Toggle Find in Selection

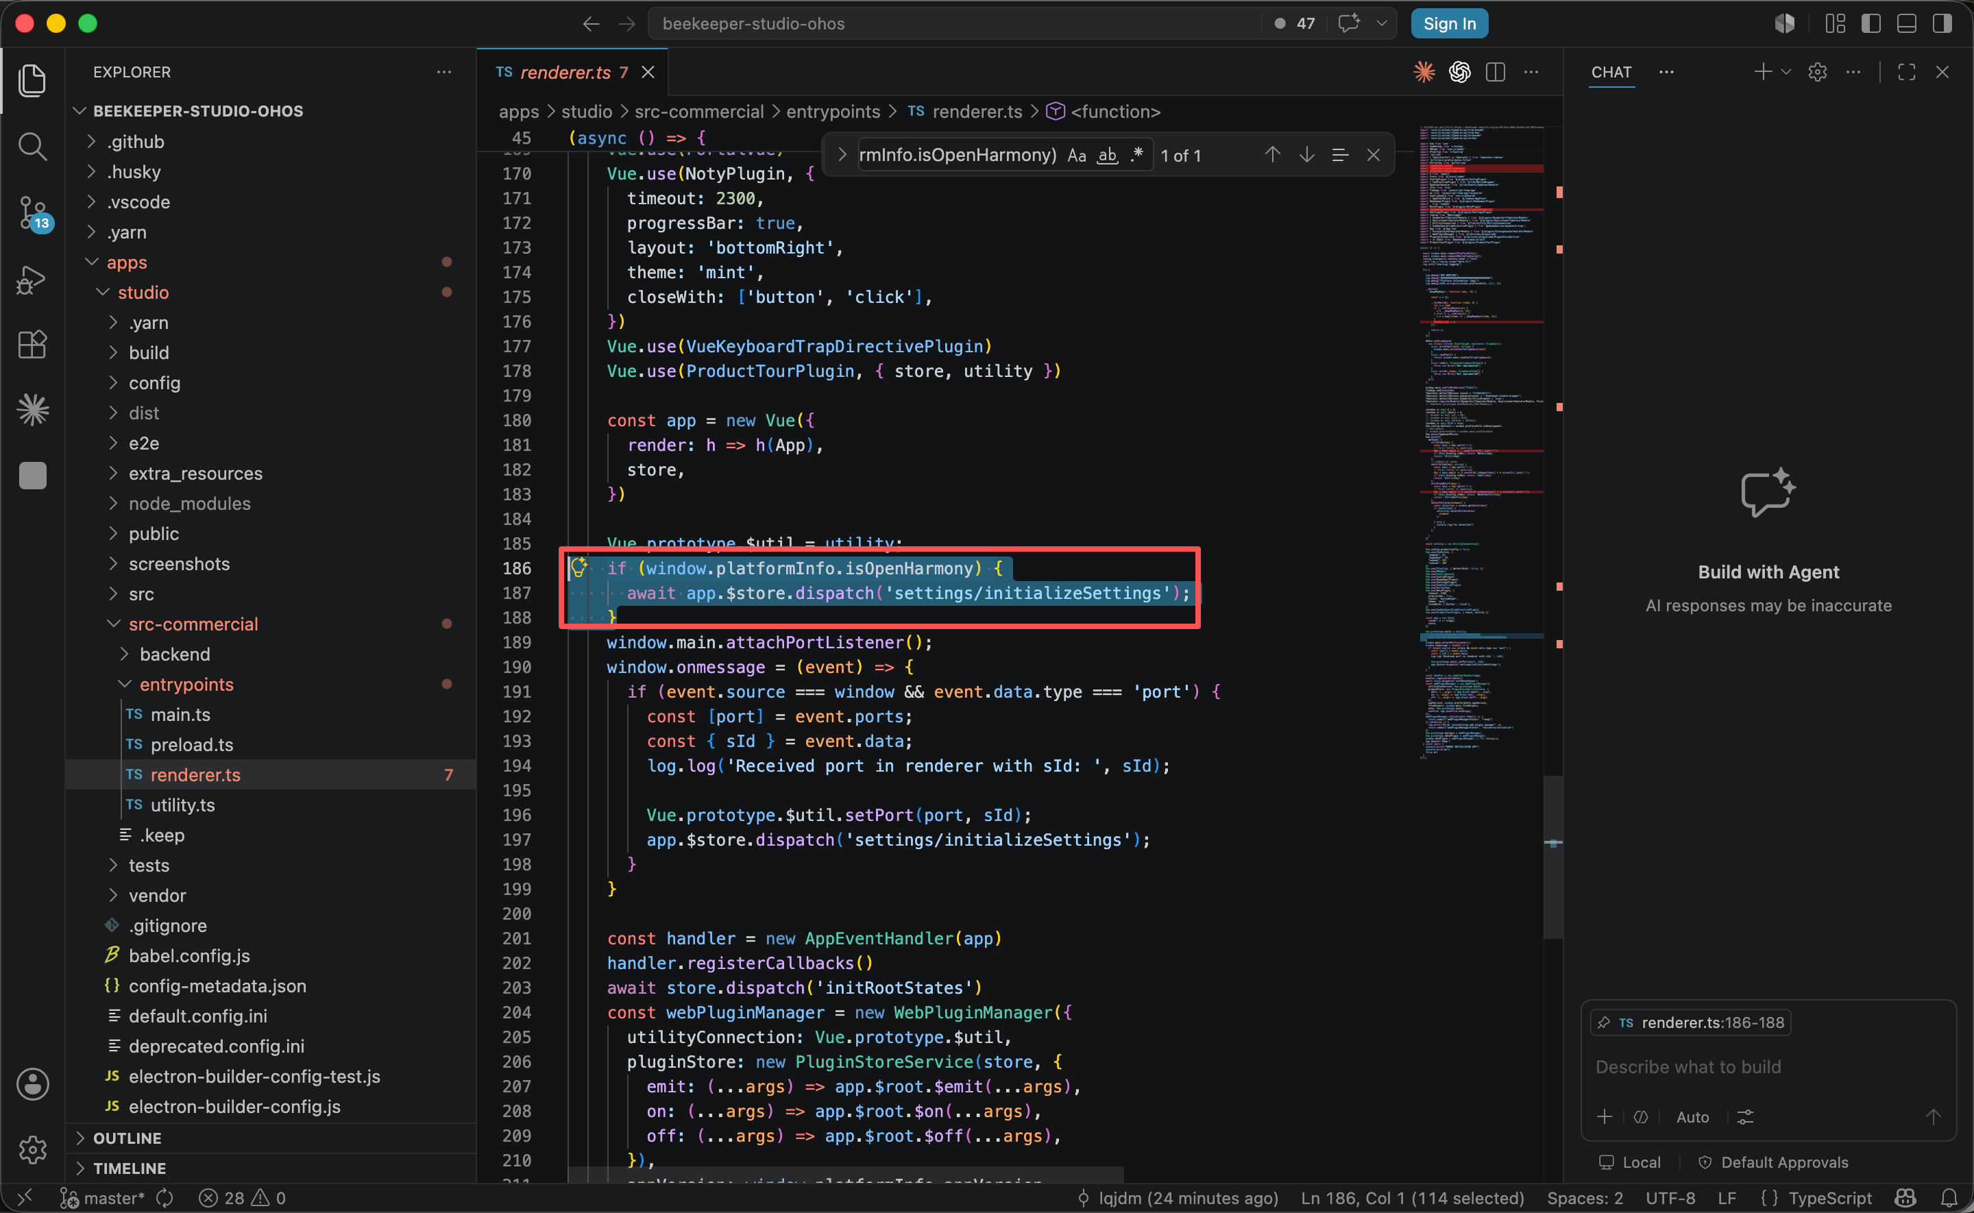[1339, 155]
